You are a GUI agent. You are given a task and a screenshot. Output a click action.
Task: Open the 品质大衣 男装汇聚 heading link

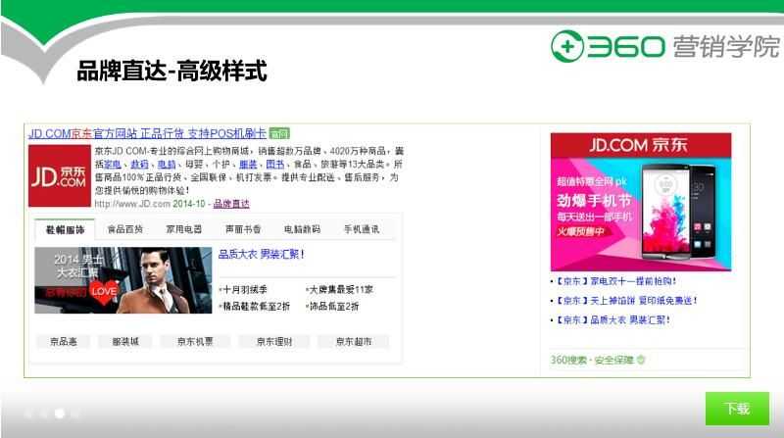[x=261, y=254]
